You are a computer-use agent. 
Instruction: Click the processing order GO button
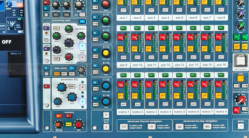click(82, 21)
